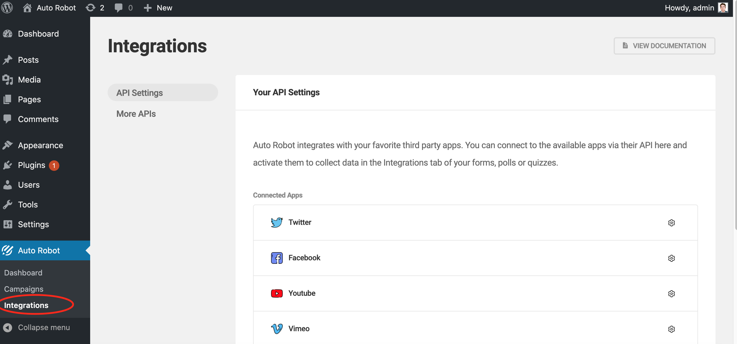
Task: Go to Appearance in sidebar
Action: tap(40, 145)
